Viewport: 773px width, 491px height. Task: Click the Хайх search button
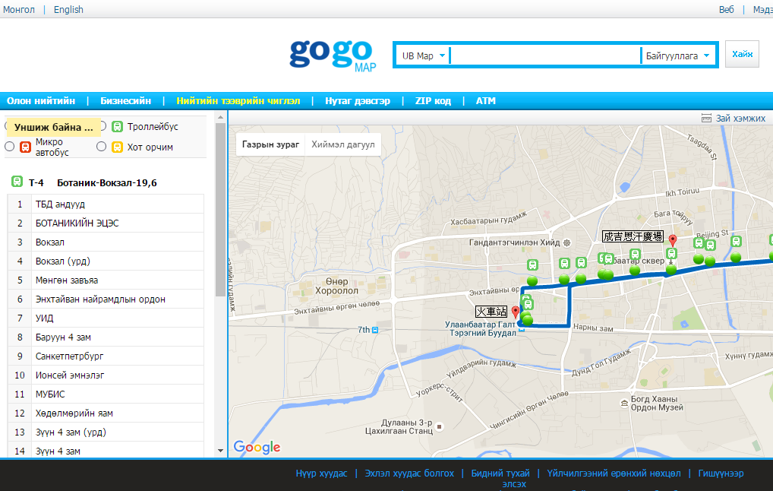[x=742, y=54]
